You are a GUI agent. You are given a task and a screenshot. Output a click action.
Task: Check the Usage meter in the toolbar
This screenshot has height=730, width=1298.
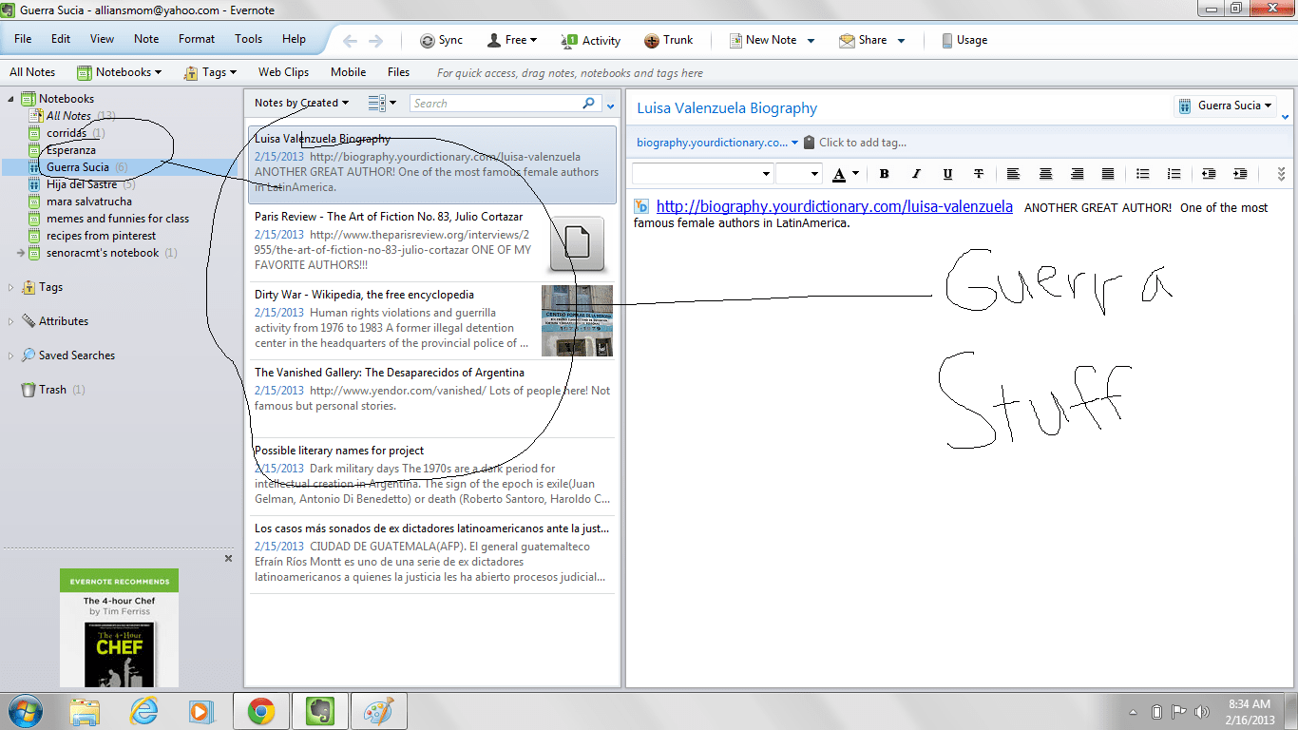964,40
